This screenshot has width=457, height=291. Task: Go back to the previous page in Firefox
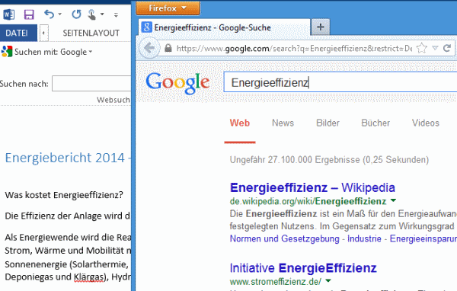[x=149, y=48]
